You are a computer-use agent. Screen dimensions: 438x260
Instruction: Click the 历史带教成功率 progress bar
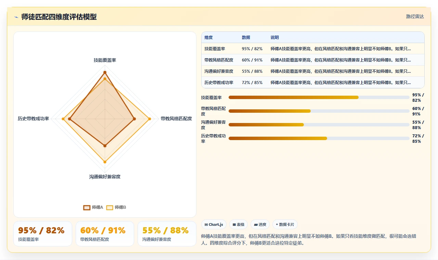click(x=319, y=138)
